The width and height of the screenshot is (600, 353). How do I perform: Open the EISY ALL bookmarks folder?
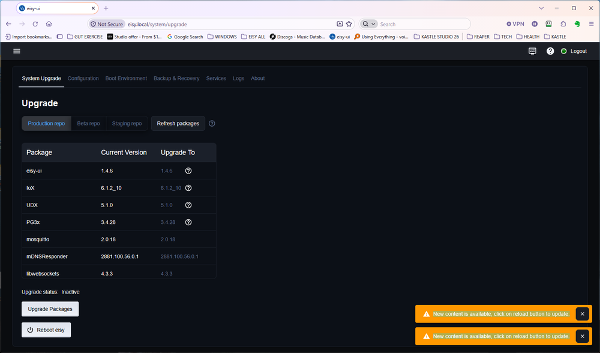[x=253, y=37]
